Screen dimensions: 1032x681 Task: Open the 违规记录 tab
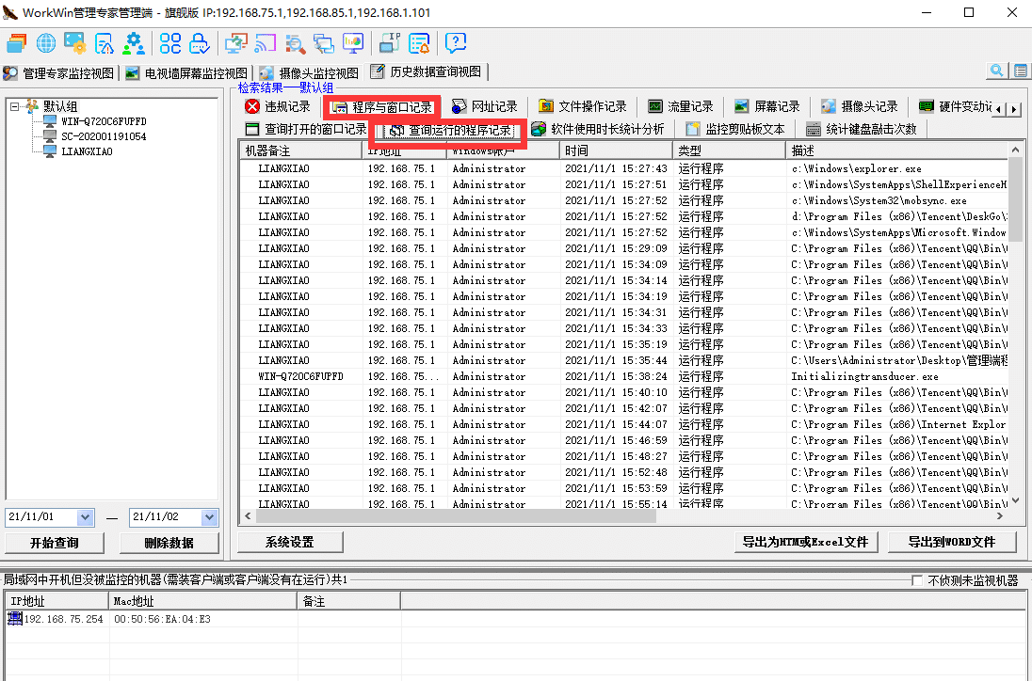(278, 106)
